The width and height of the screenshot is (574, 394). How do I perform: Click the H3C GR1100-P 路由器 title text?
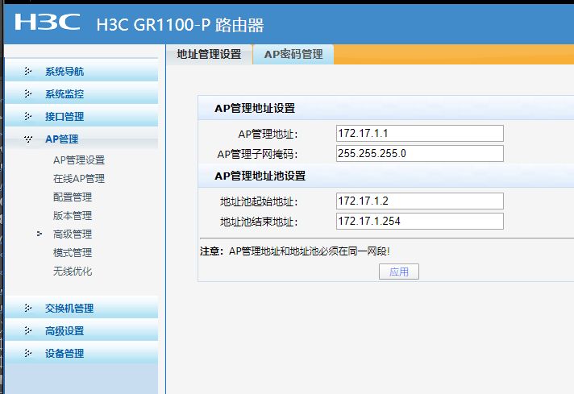tap(180, 25)
